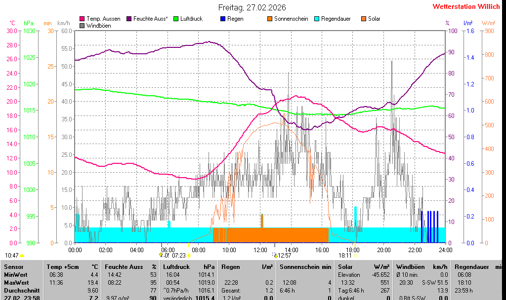The image size is (506, 300).
Task: Toggle the Windböen legend entry
Action: click(95, 25)
